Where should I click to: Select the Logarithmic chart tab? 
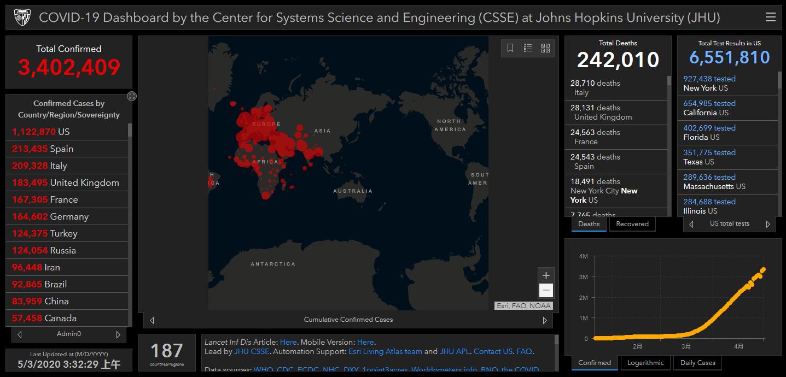coord(645,363)
